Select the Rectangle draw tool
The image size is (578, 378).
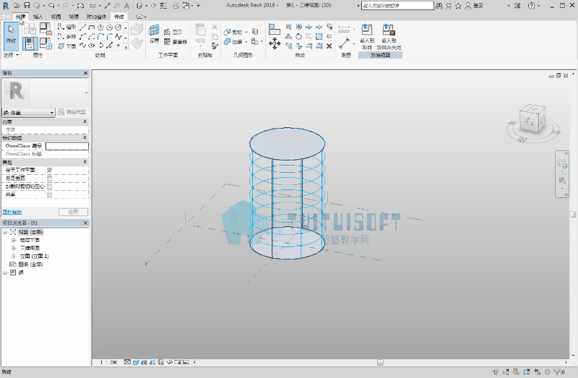(x=92, y=27)
